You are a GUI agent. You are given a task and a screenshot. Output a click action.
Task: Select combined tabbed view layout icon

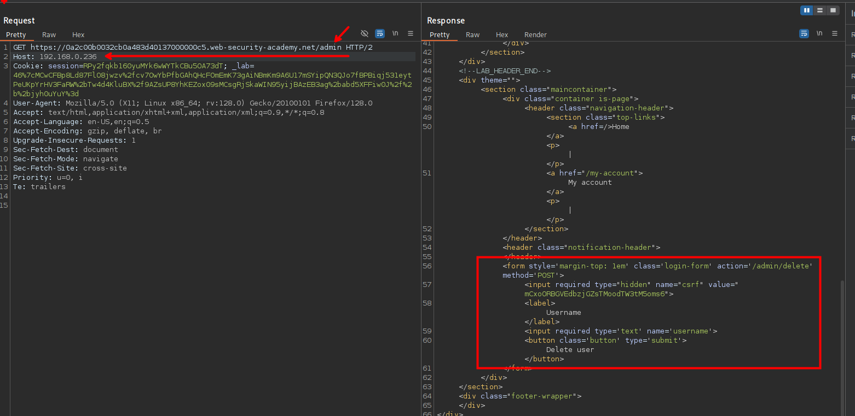[833, 10]
